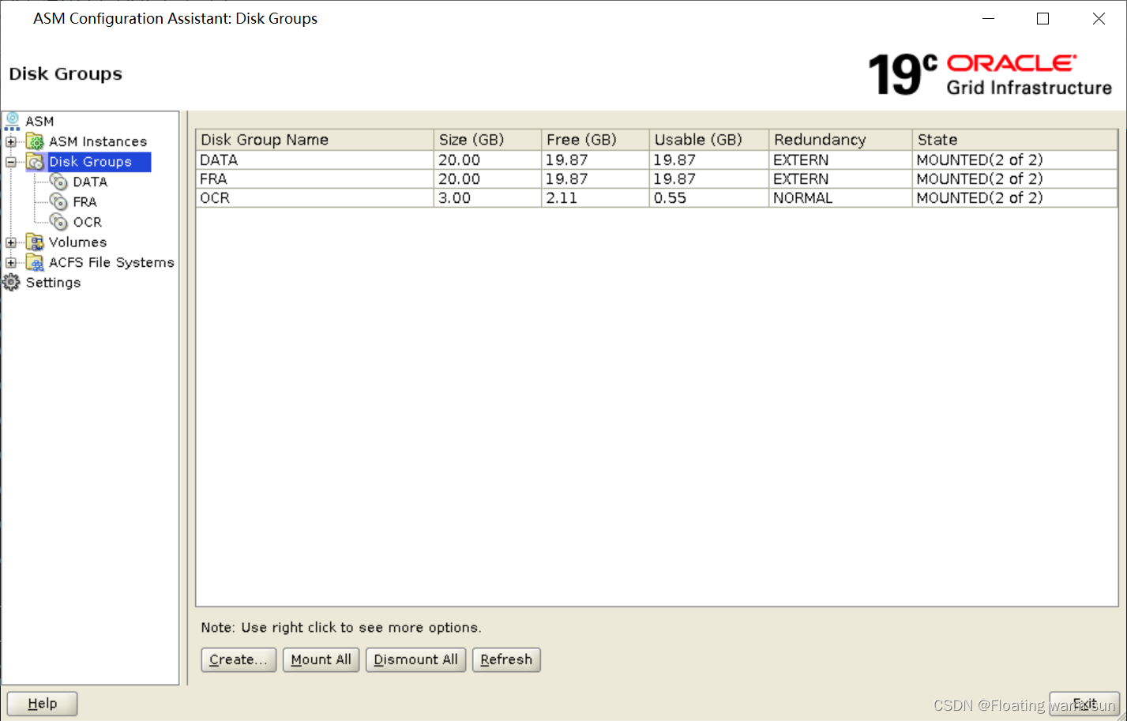Click the FRA disk group icon
Image resolution: width=1127 pixels, height=721 pixels.
[x=57, y=201]
